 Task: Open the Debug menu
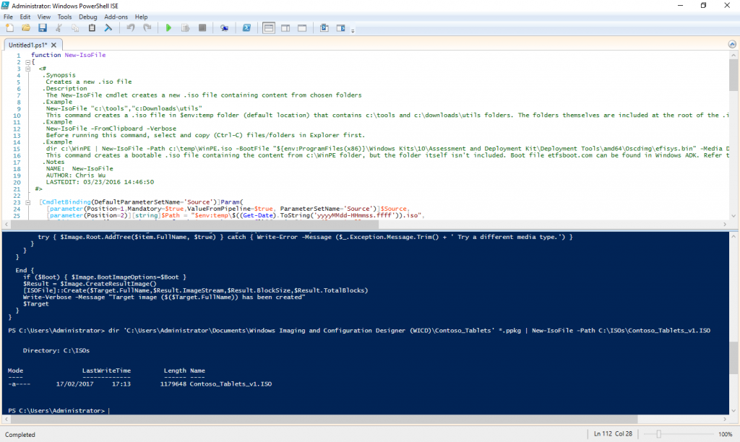pos(87,17)
